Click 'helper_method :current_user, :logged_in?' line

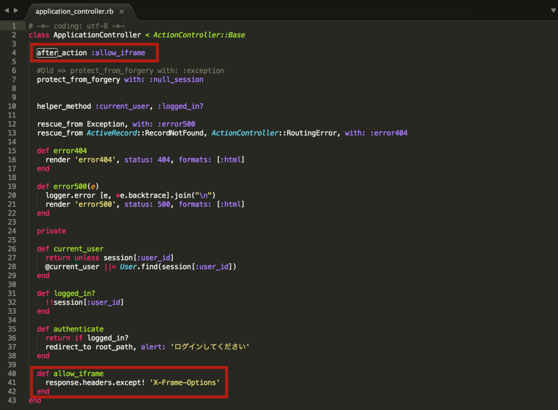(120, 106)
